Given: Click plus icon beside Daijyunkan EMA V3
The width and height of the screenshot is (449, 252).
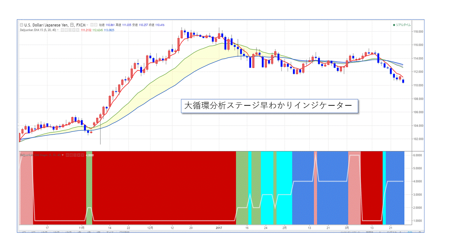Looking at the screenshot, I should pyautogui.click(x=74, y=30).
